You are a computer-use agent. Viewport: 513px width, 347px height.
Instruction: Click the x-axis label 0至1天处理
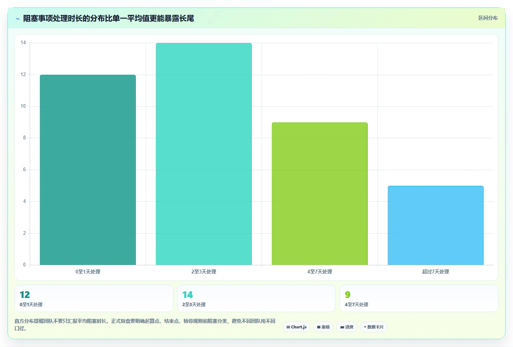point(88,272)
